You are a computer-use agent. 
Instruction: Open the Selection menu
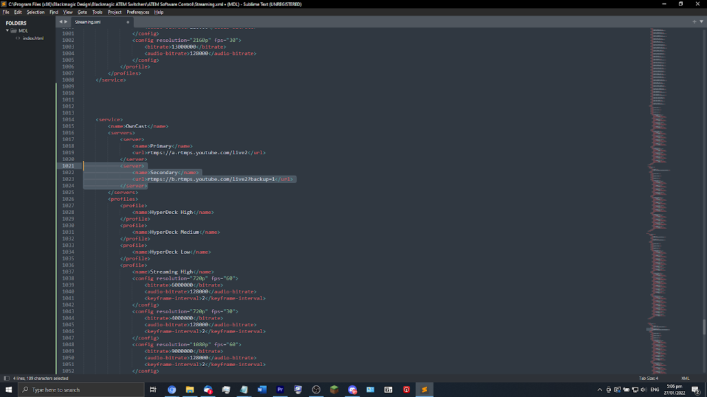pyautogui.click(x=35, y=12)
